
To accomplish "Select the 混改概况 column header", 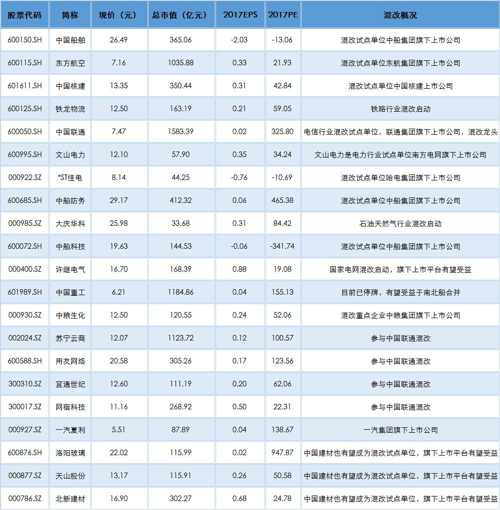I will [x=399, y=14].
